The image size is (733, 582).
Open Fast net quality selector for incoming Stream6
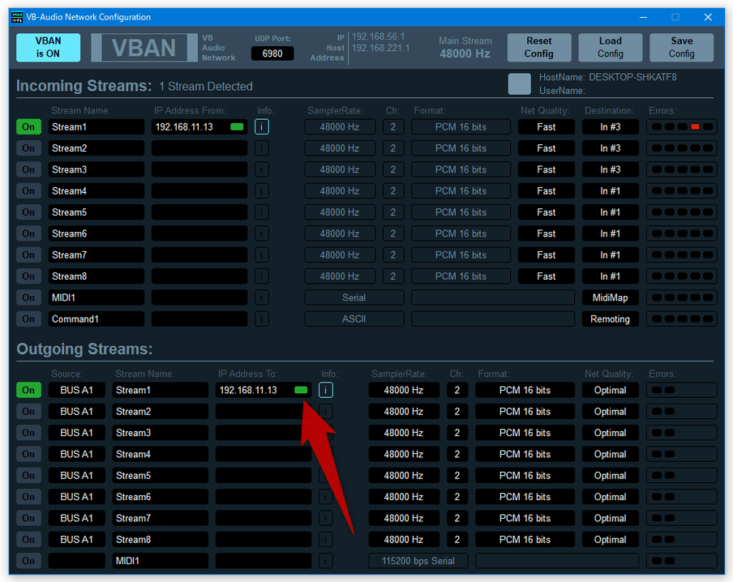(x=546, y=233)
